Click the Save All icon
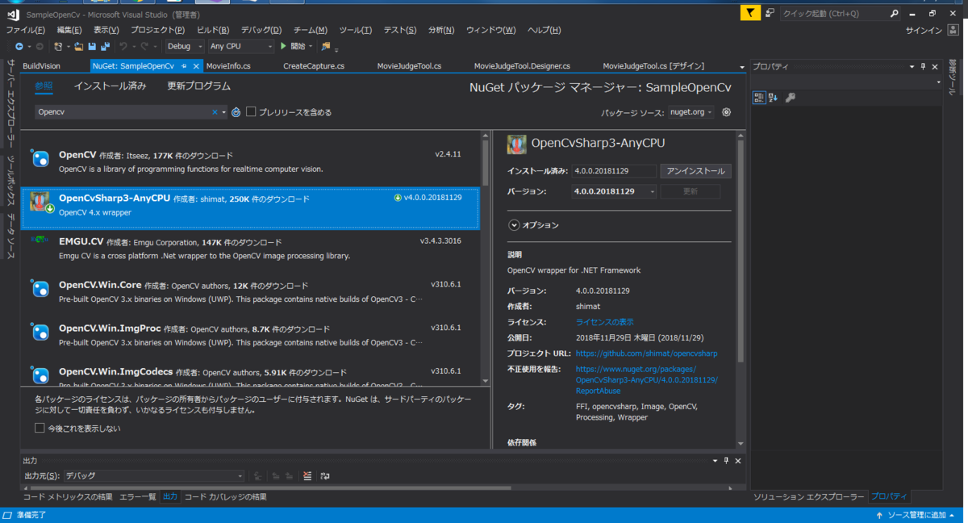 pyautogui.click(x=106, y=46)
